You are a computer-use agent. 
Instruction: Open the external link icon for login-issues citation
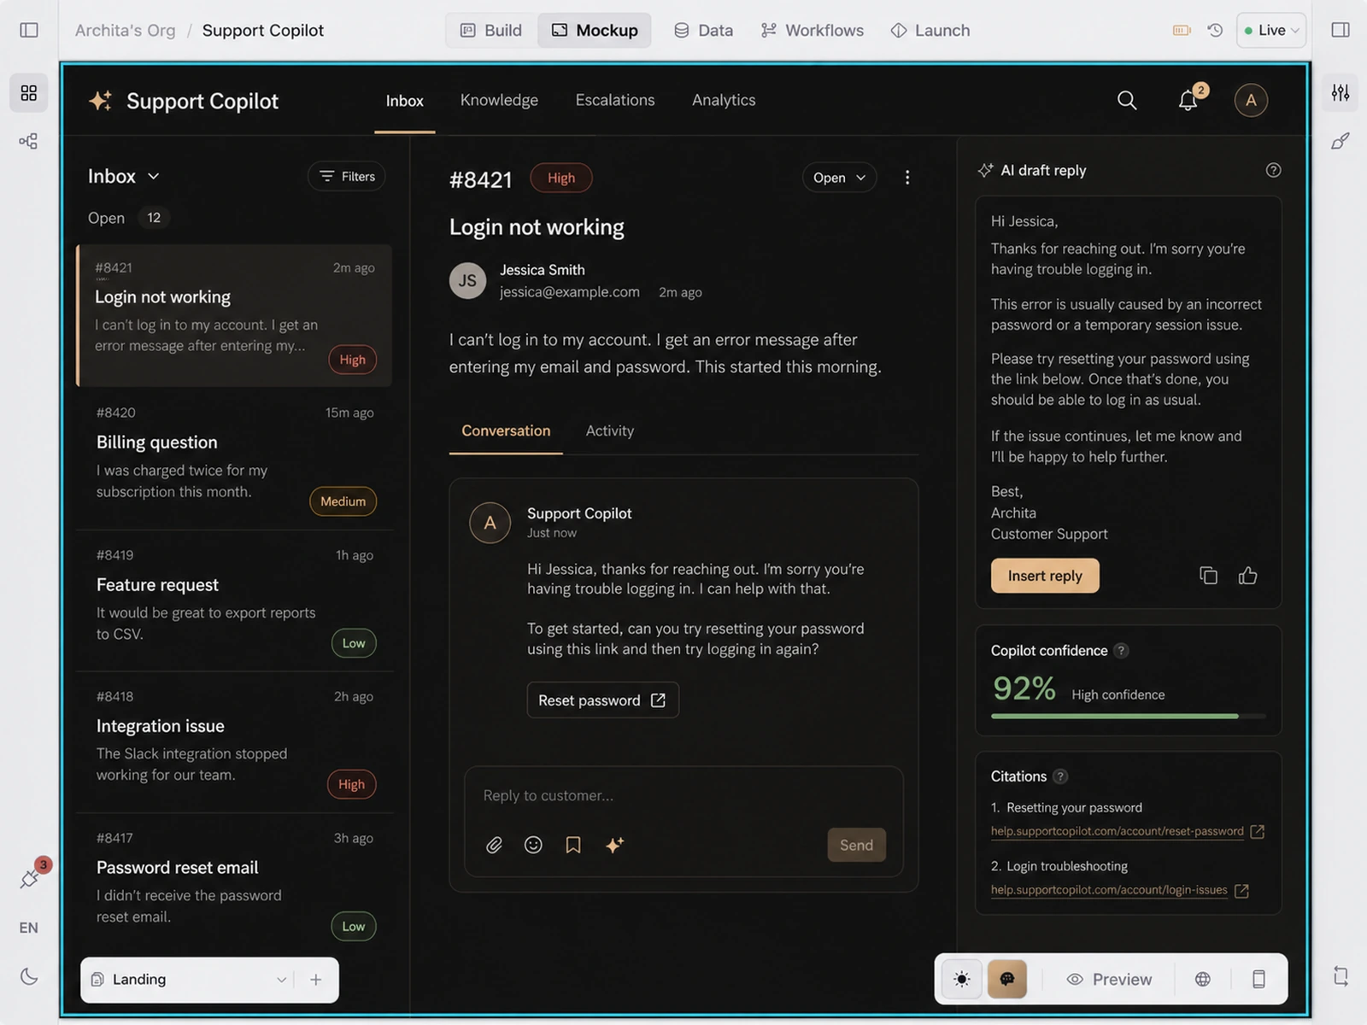(x=1241, y=891)
